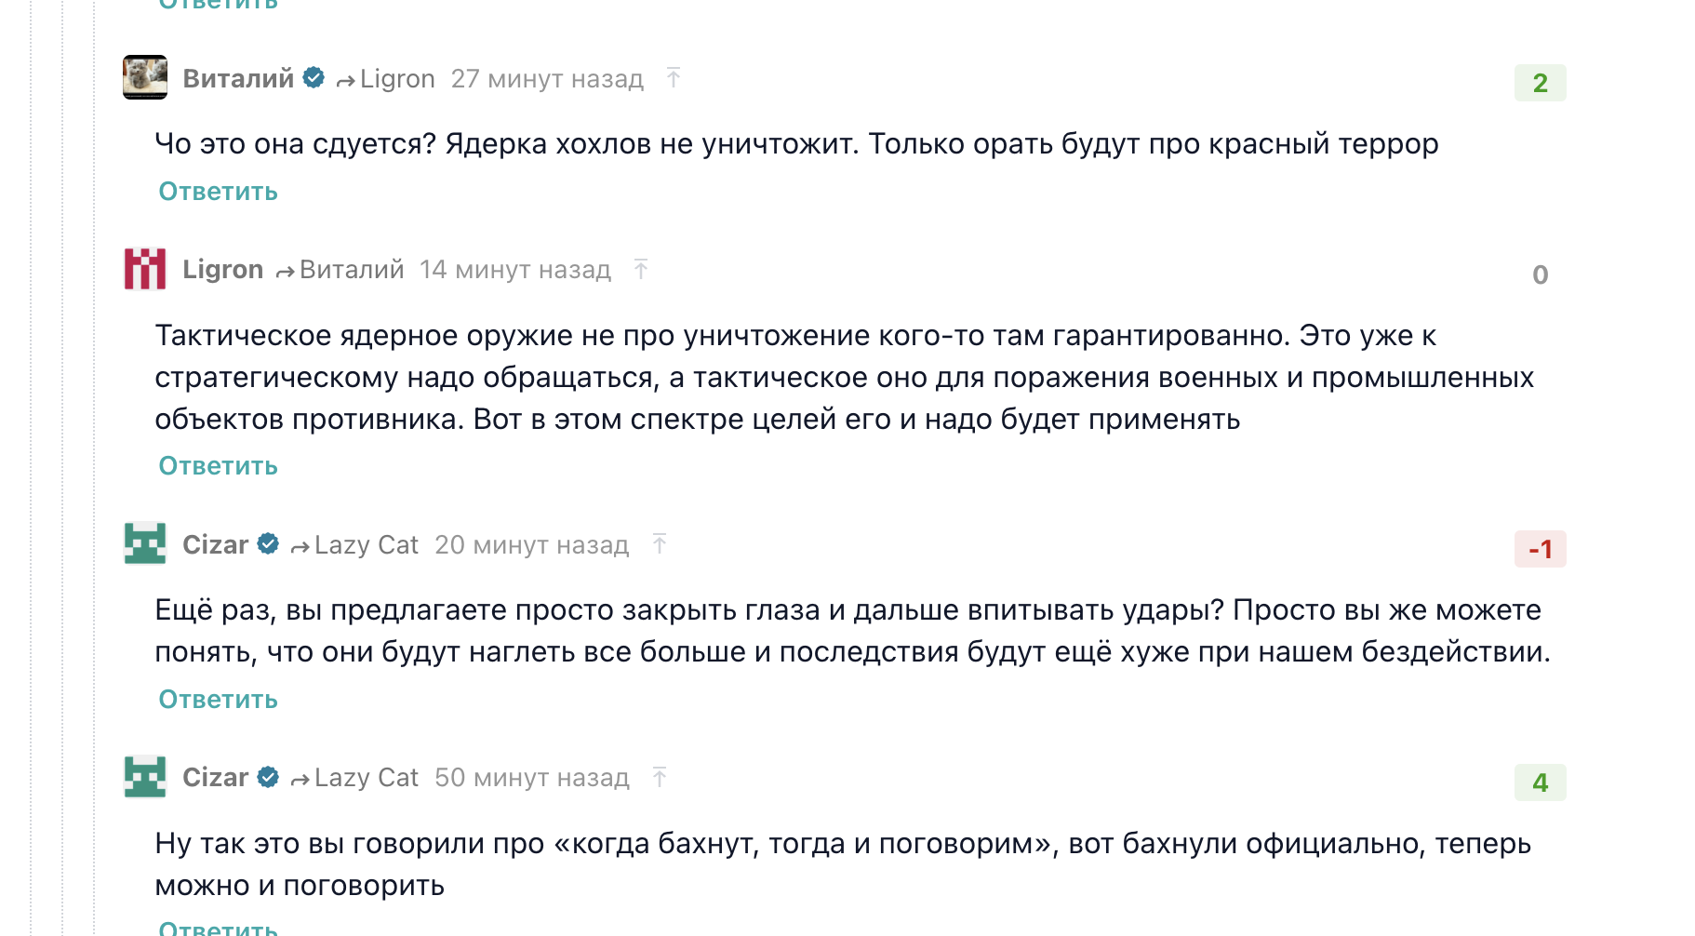The image size is (1695, 936).
Task: Click the zero rating on Ligron's comment
Action: 1540,274
